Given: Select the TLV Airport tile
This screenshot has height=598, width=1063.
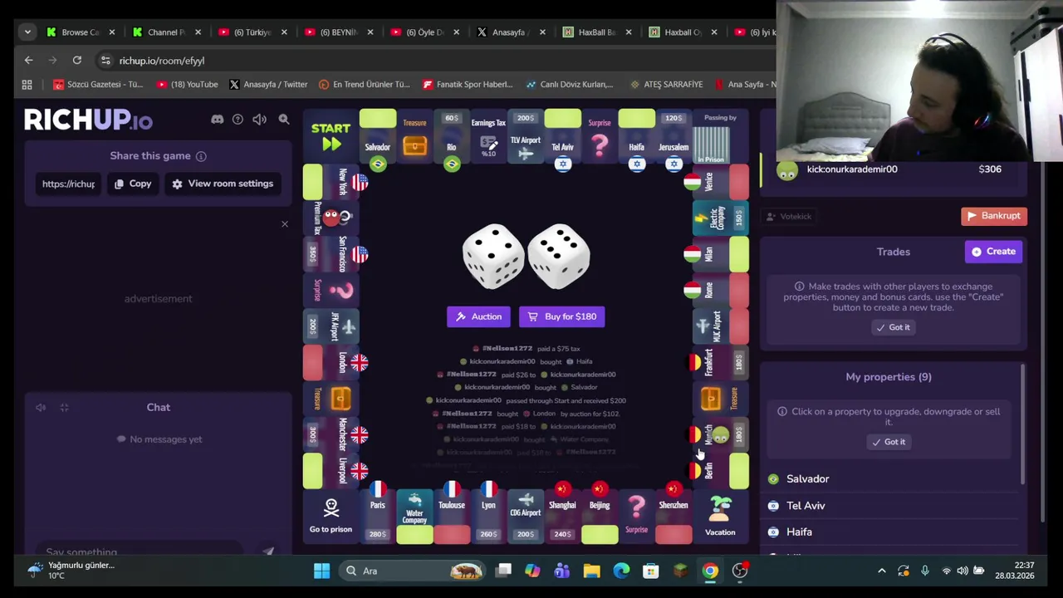Looking at the screenshot, I should click(x=525, y=136).
